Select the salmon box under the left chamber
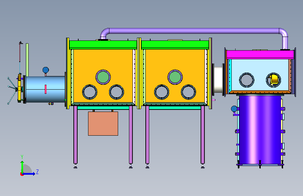Image resolution: width=303 pixels, height=196 pixels. 103,123
